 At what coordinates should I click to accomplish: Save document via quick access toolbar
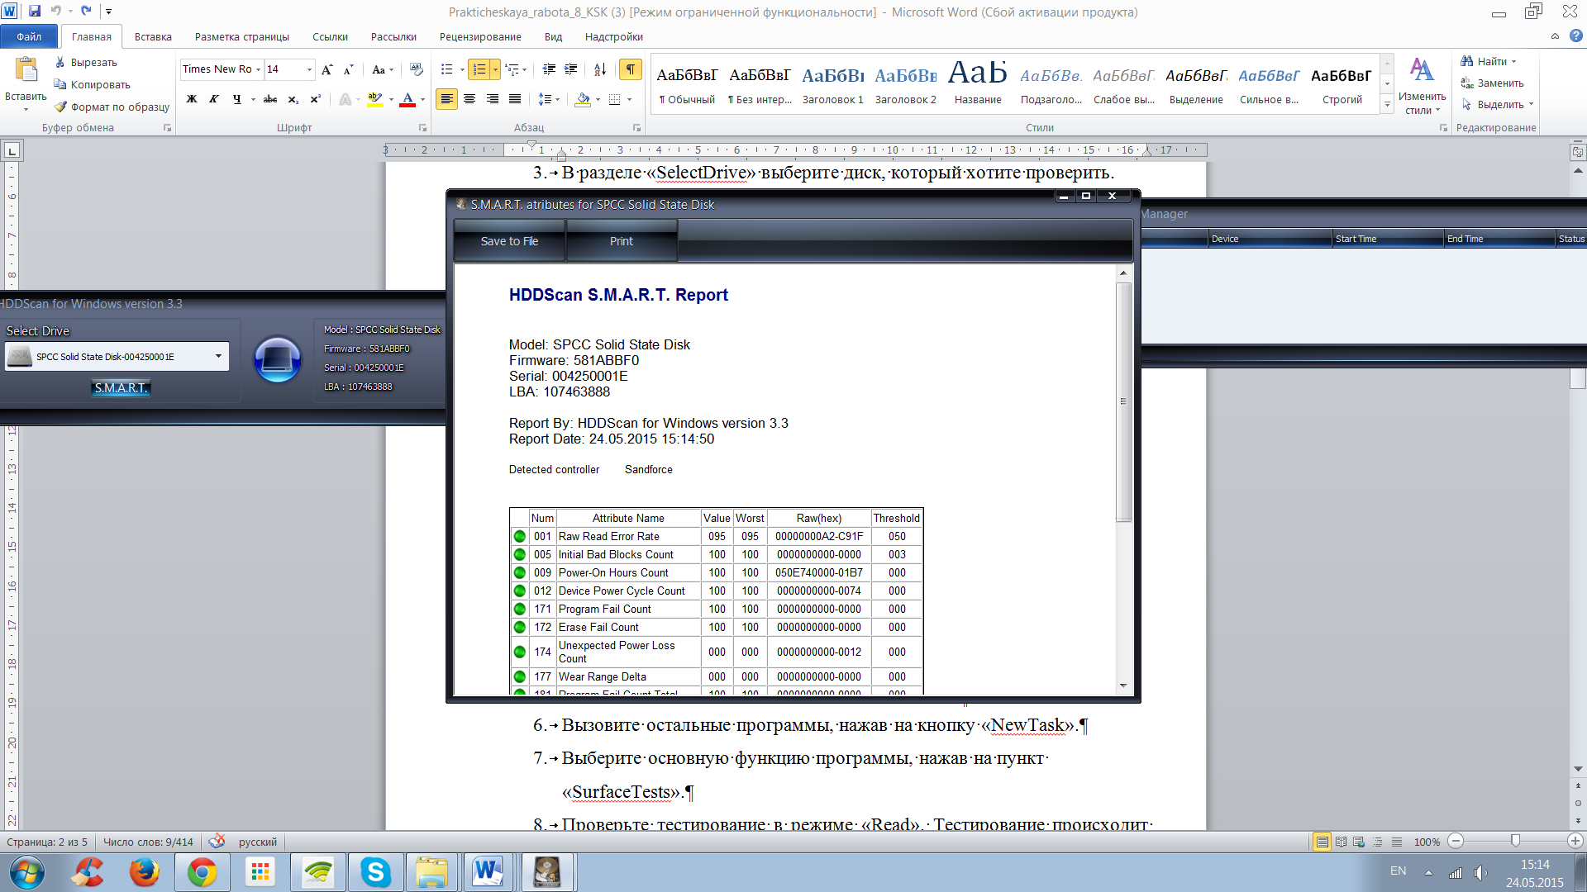point(35,11)
